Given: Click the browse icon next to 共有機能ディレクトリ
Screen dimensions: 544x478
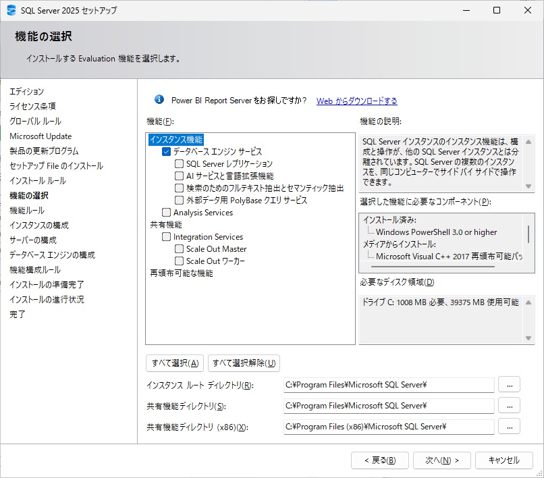Looking at the screenshot, I should click(510, 405).
